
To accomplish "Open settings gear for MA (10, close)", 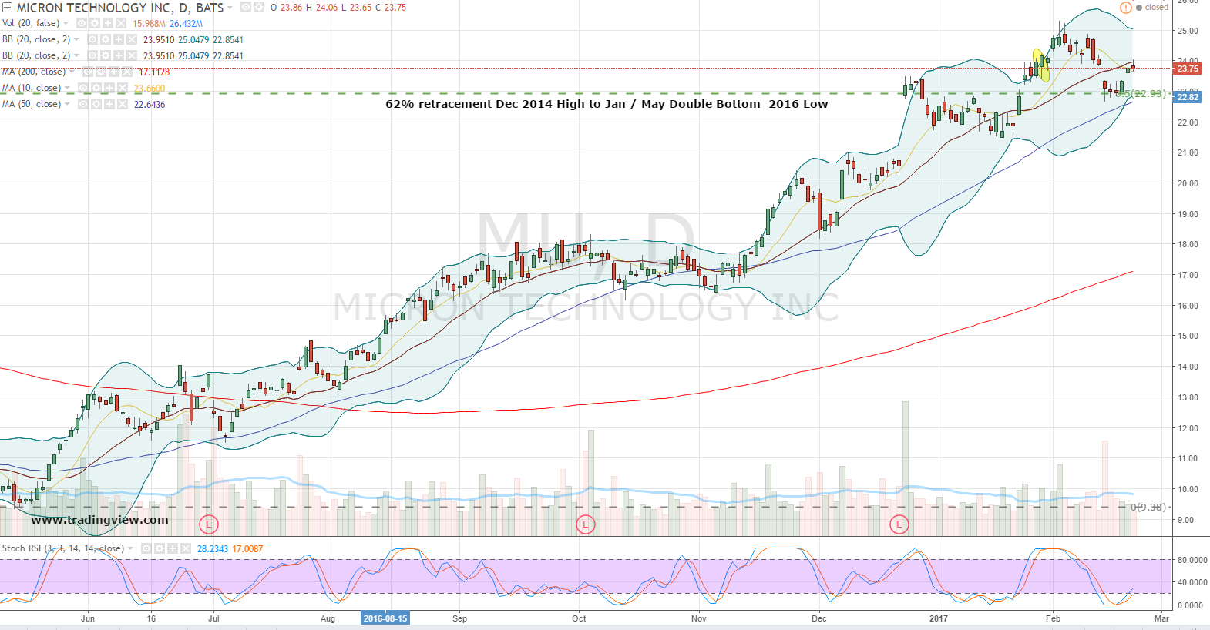I will point(96,88).
